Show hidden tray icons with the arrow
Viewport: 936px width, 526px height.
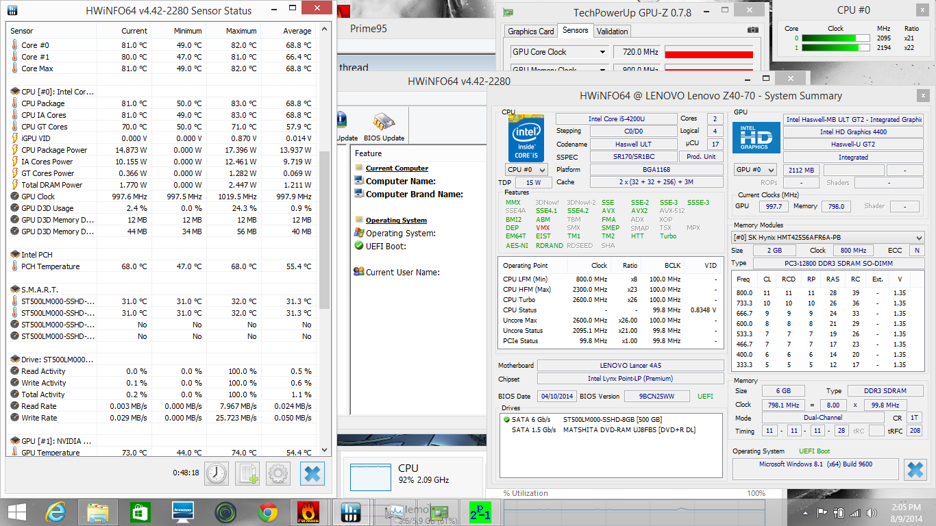coord(806,512)
